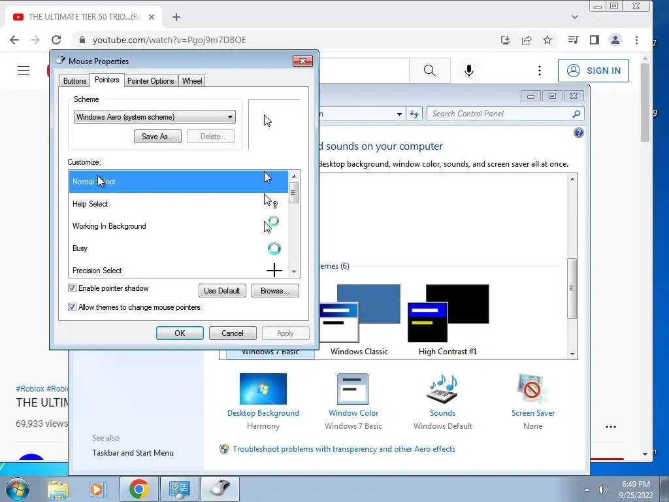The width and height of the screenshot is (669, 502).
Task: Toggle Enable pointer shadow checkbox
Action: 72,288
